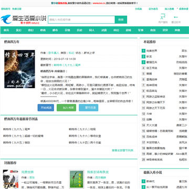Open the 我家农场有条龙 cover thumbnail

tap(77, 179)
